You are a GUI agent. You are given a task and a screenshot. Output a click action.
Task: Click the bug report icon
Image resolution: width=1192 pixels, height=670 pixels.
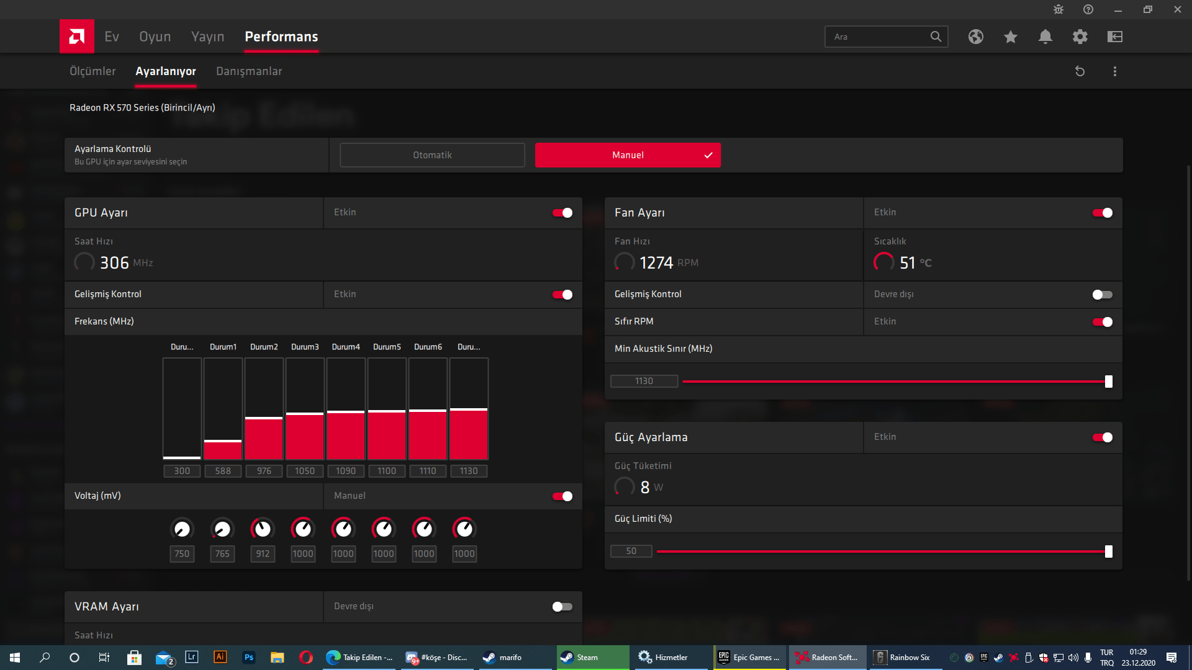pos(1058,9)
